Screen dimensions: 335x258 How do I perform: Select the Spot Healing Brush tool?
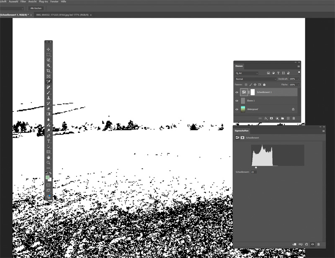(x=49, y=87)
